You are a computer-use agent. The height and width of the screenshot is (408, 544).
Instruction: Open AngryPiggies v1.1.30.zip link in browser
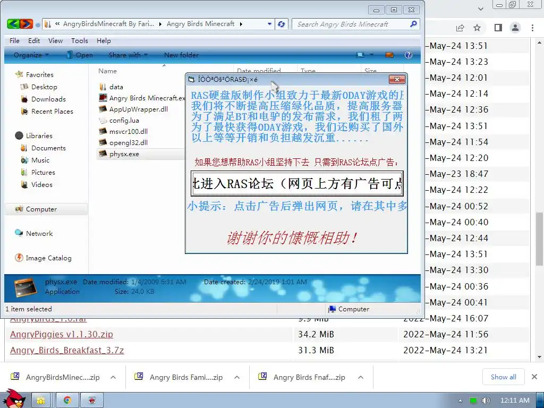point(62,334)
